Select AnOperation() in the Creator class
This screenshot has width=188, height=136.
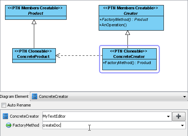113,25
